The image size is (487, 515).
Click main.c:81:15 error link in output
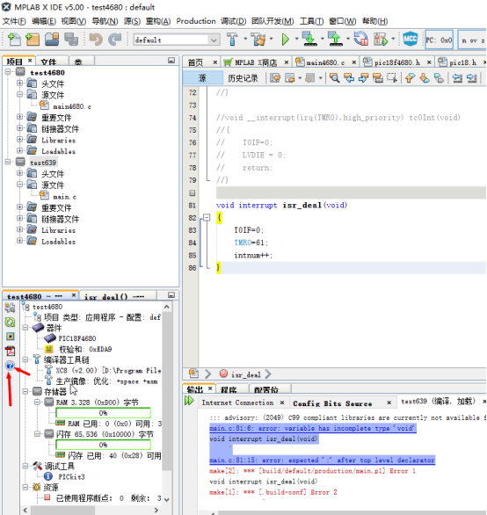coord(322,461)
